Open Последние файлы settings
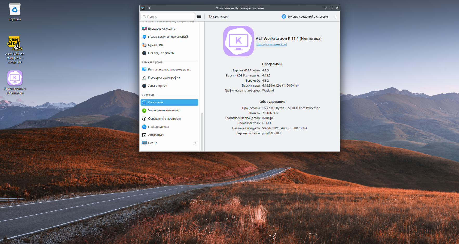Image resolution: width=459 pixels, height=244 pixels. pyautogui.click(x=169, y=53)
